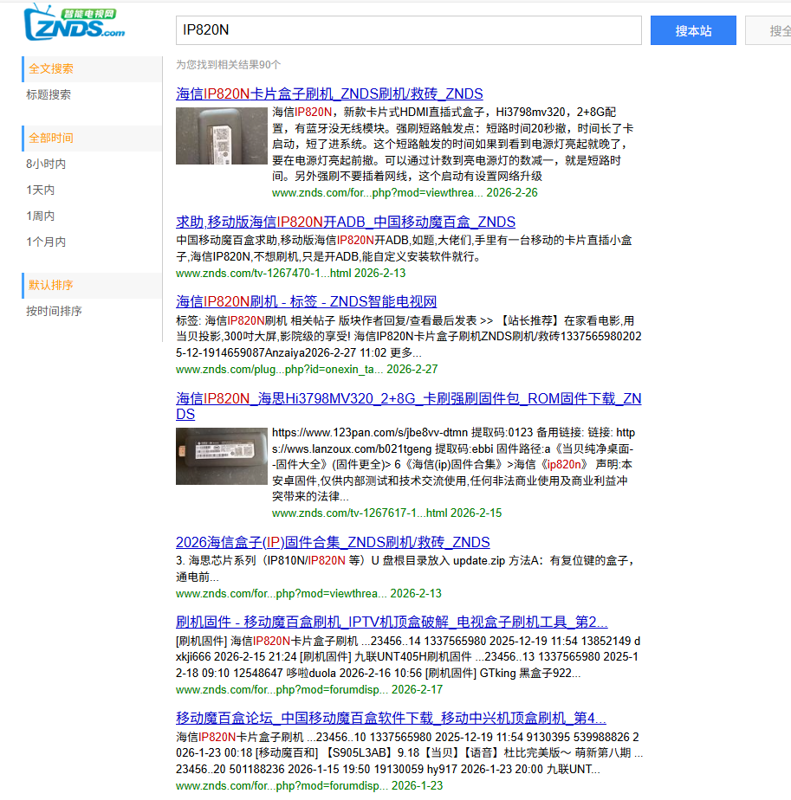791x800 pixels.
Task: Sort results with 按时间排序
Action: pyautogui.click(x=54, y=311)
